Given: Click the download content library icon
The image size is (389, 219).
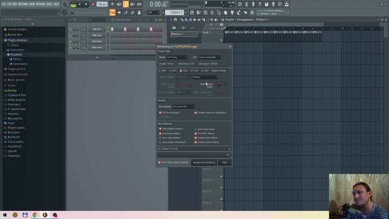Looking at the screenshot, I should [286, 4].
